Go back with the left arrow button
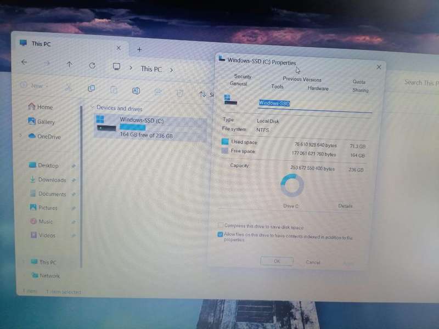The width and height of the screenshot is (439, 329). 24,62
